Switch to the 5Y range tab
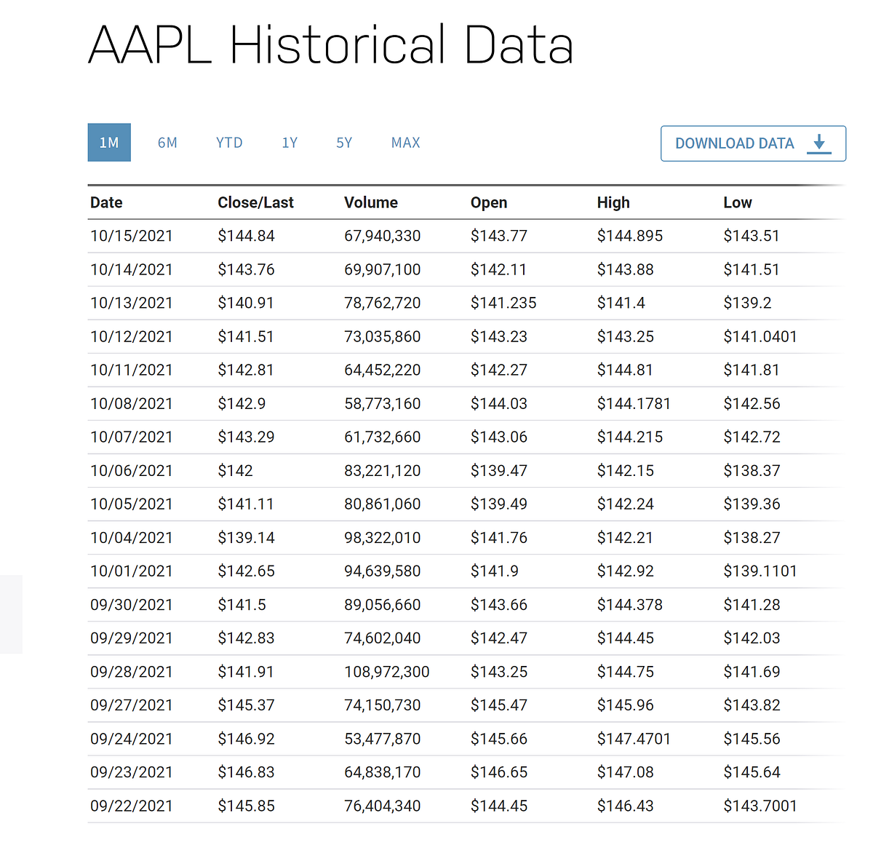Screen dimensions: 873x845 click(344, 143)
